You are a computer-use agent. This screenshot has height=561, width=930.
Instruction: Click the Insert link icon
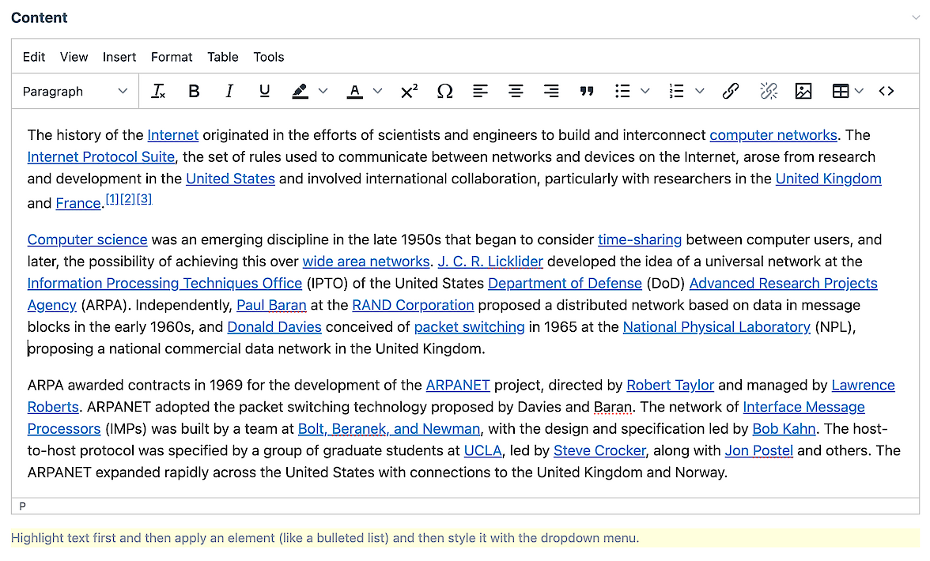(x=731, y=92)
